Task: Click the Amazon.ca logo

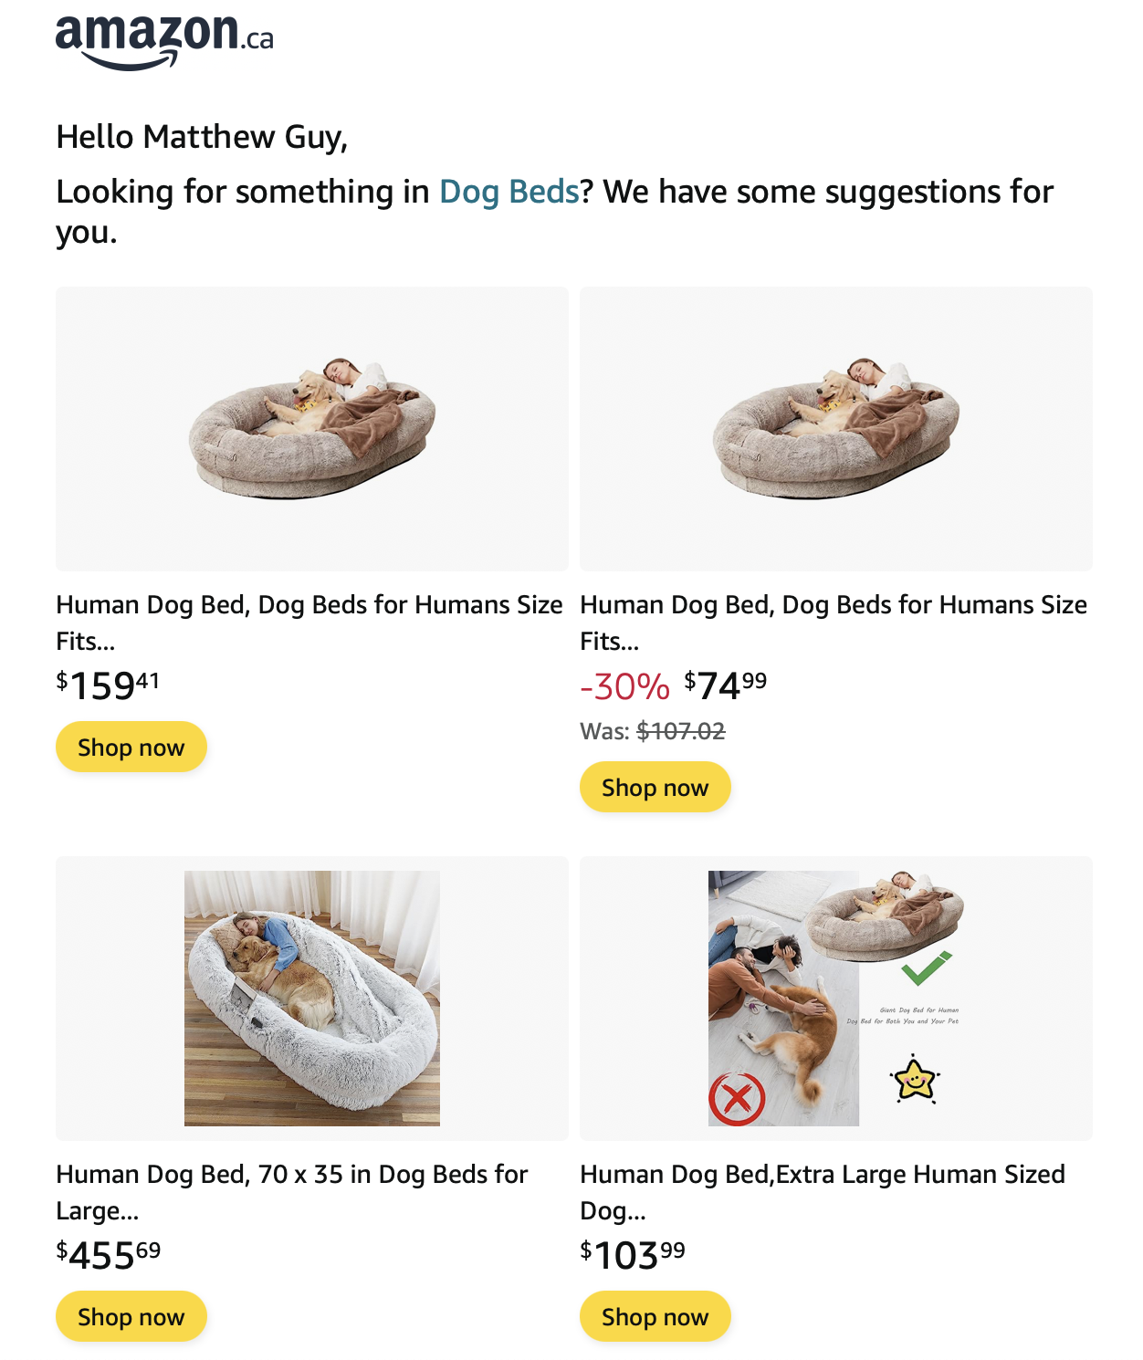Action: [x=164, y=41]
